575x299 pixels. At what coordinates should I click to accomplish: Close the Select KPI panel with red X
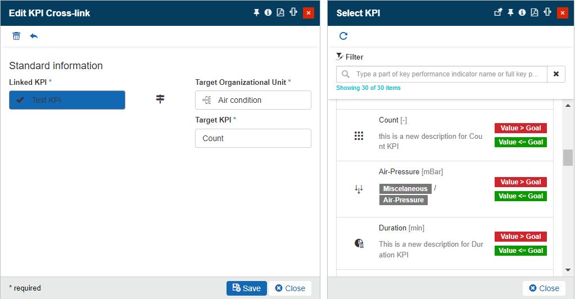pos(563,13)
